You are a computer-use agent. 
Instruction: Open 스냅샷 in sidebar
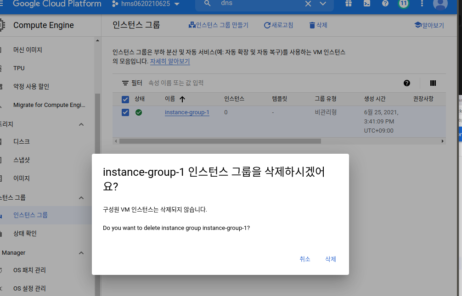[x=22, y=160]
